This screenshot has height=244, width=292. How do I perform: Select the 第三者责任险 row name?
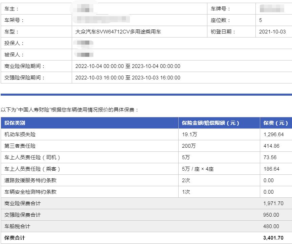coord(20,146)
